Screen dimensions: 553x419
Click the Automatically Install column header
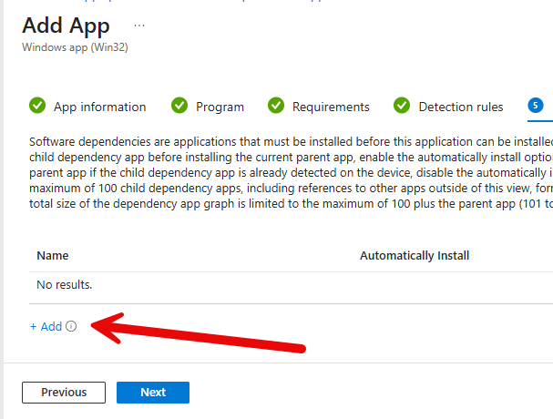415,256
